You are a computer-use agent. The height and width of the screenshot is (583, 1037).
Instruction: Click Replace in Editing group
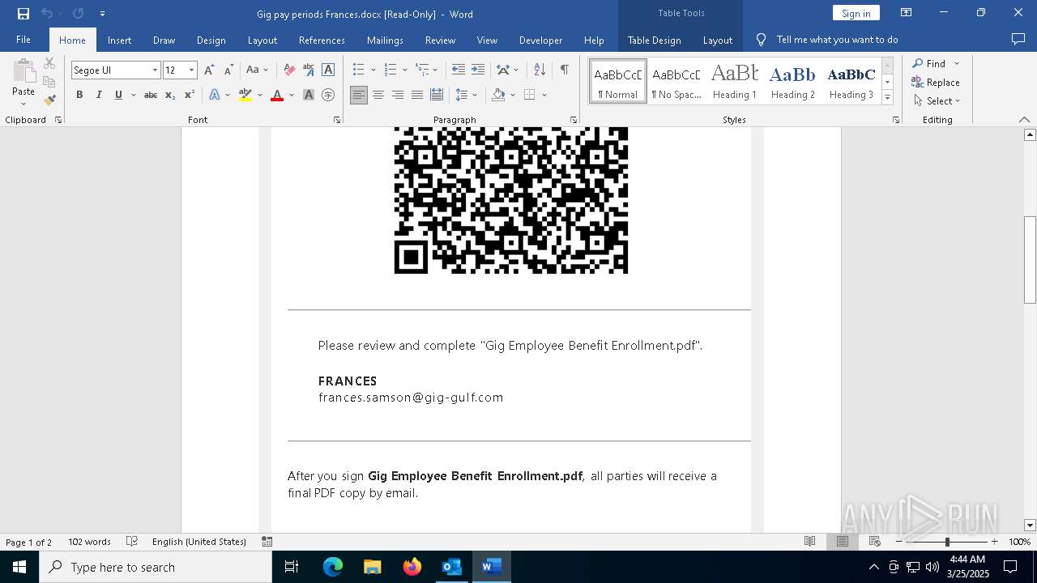[936, 83]
